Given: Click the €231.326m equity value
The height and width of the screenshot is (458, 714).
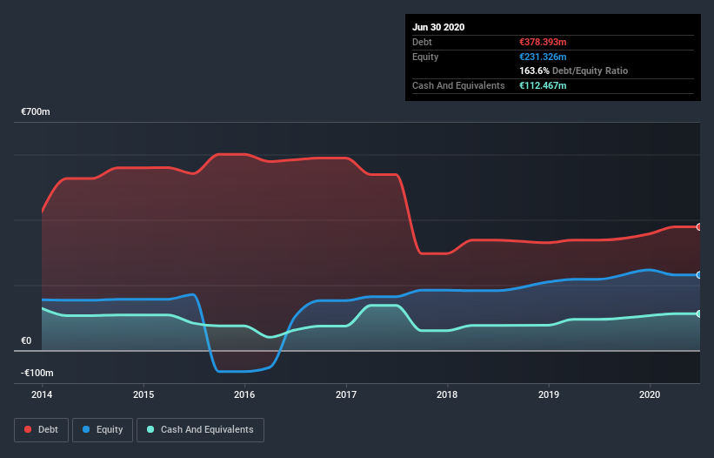Looking at the screenshot, I should (543, 57).
